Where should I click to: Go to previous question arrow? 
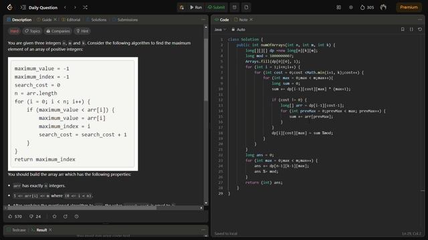point(65,7)
